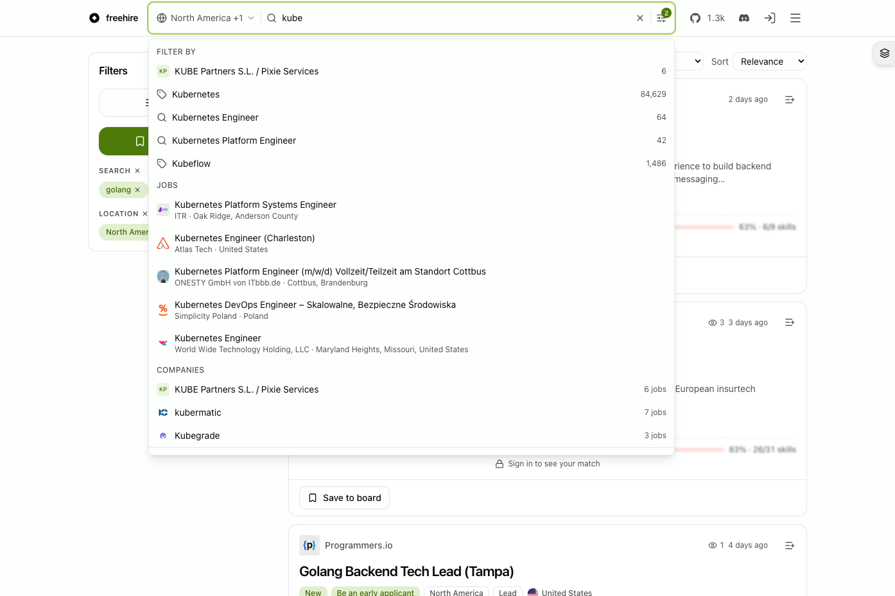This screenshot has height=596, width=895.
Task: Clear the SEARCH filter section
Action: click(x=137, y=171)
